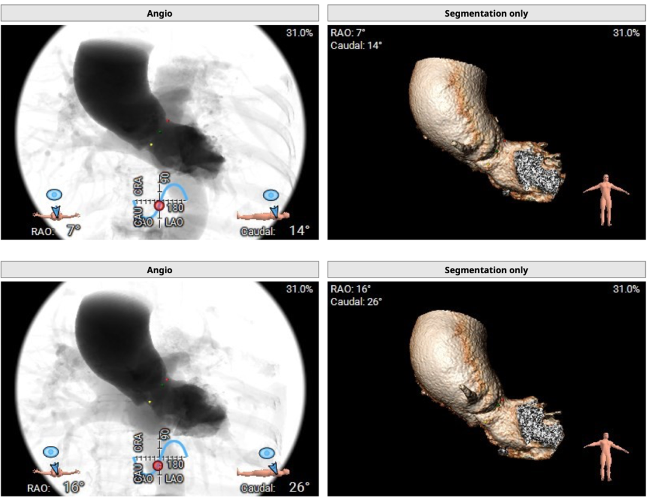Click the red angle marker in bottom angio chart
647x498 pixels.
coord(158,466)
